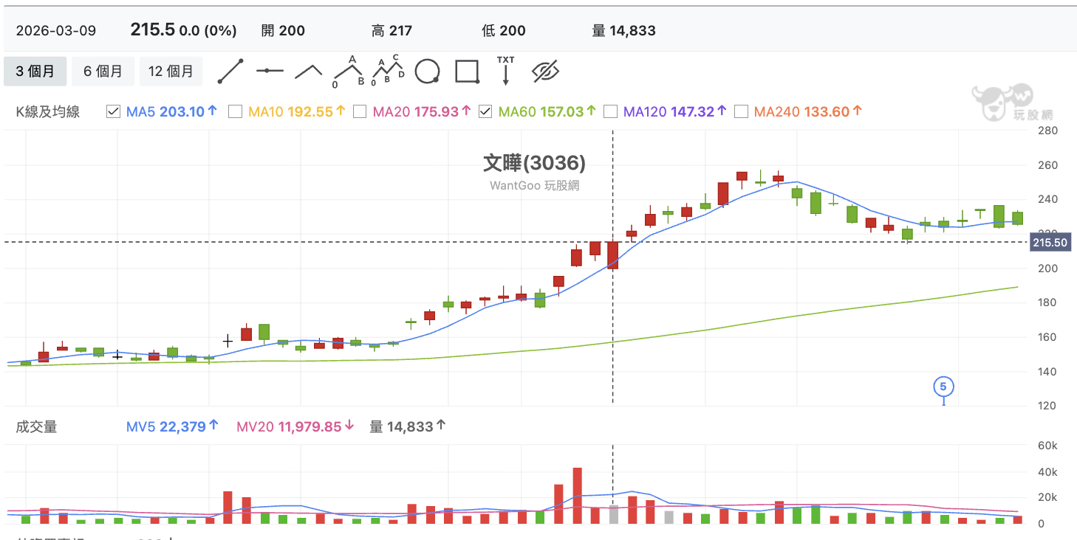
Task: Switch to the 12 個月 time range
Action: [x=171, y=72]
